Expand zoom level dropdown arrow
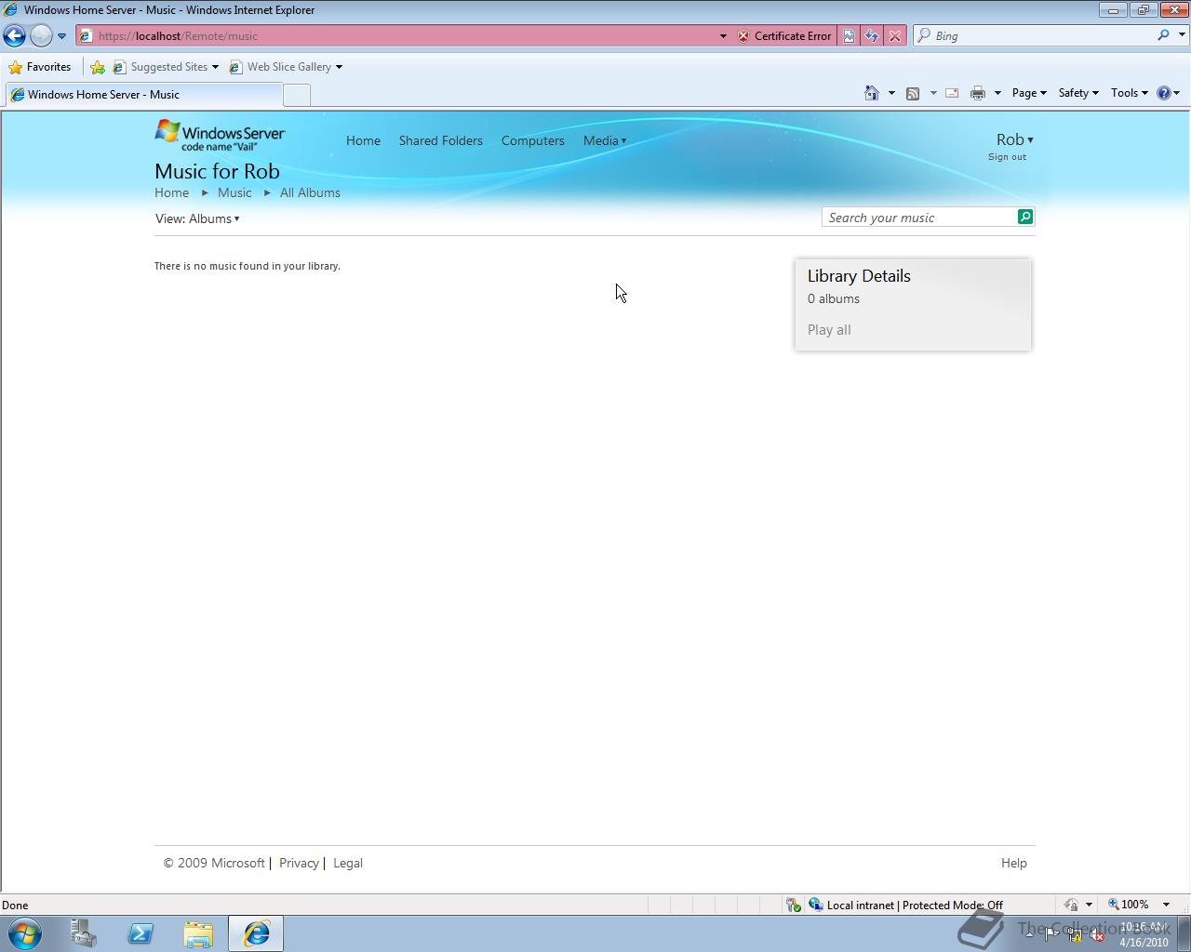1191x952 pixels. click(1166, 905)
